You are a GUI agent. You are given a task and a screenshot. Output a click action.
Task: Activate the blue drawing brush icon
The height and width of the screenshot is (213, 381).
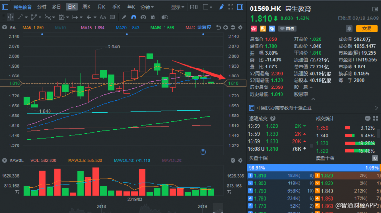tap(221, 7)
